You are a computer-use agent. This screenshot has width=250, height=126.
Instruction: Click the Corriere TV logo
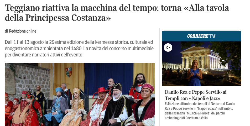[x=201, y=36]
